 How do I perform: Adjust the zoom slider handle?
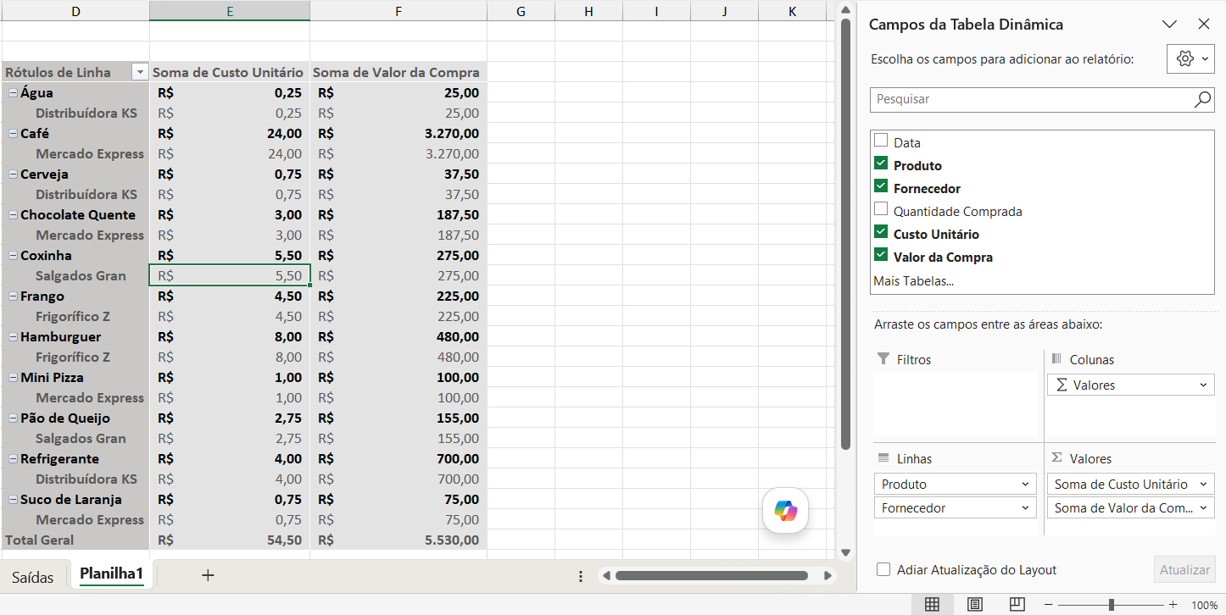pos(1111,605)
